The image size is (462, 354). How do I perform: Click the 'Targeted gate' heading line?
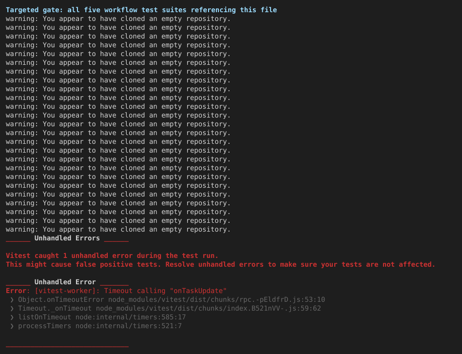coord(141,10)
